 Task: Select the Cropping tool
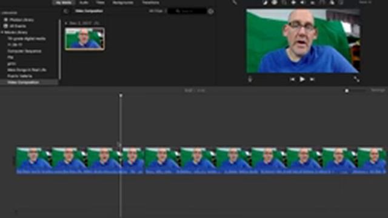284,2
